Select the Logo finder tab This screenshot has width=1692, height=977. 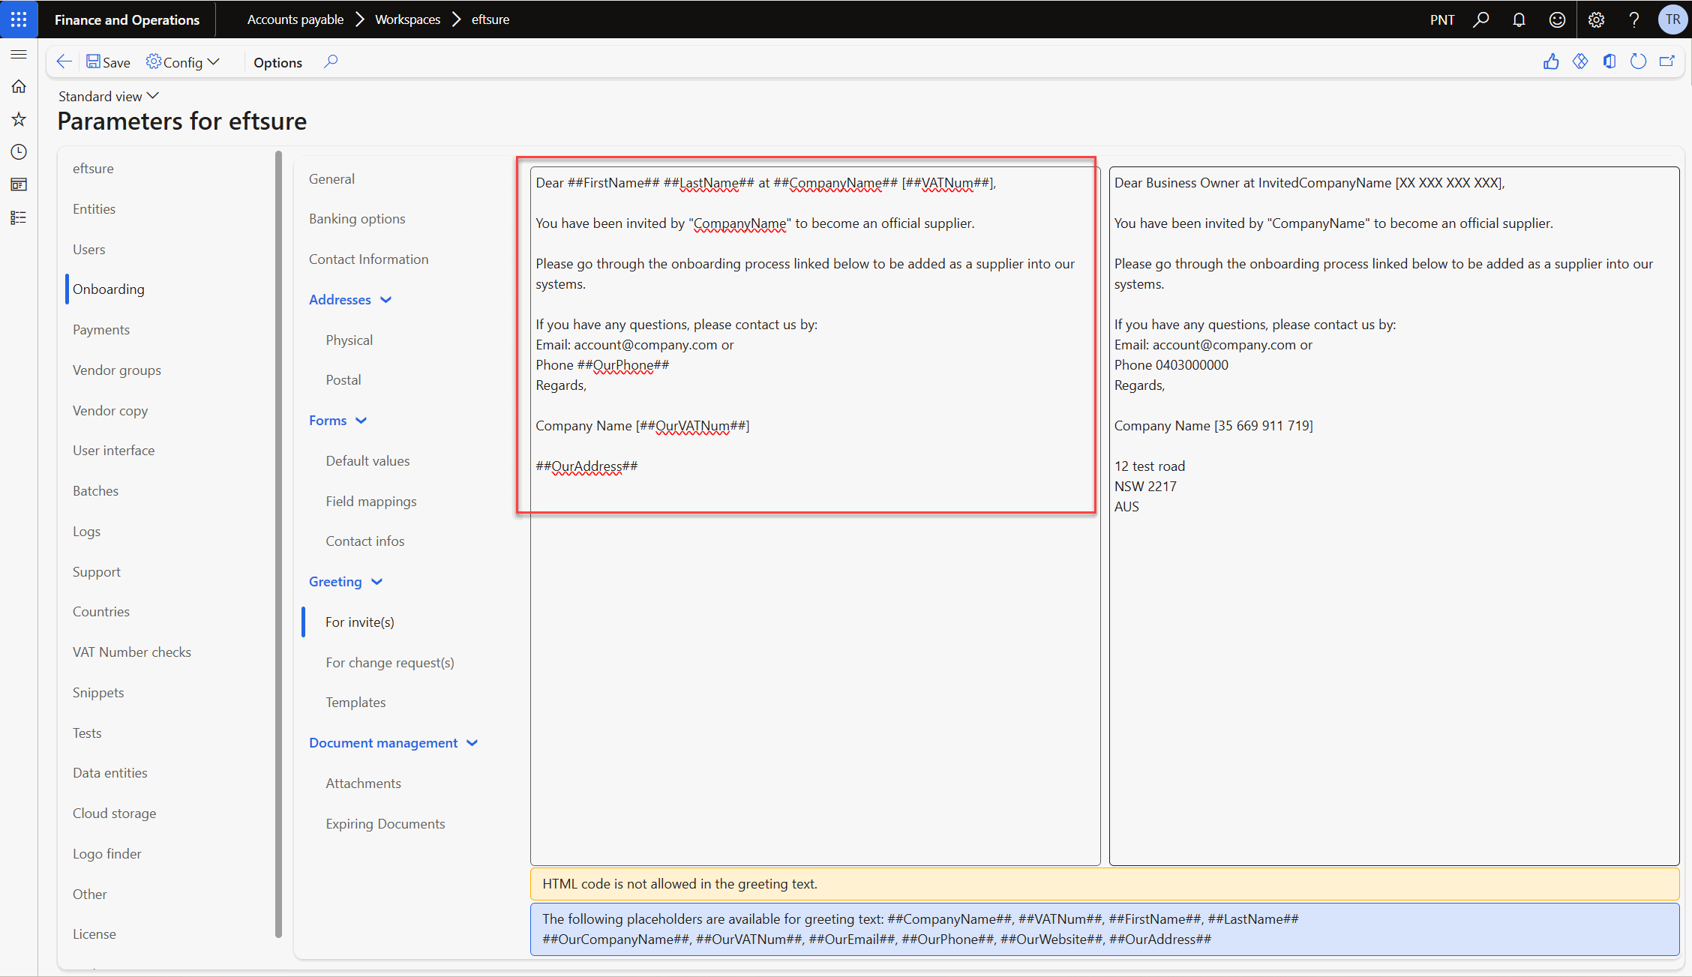click(107, 854)
